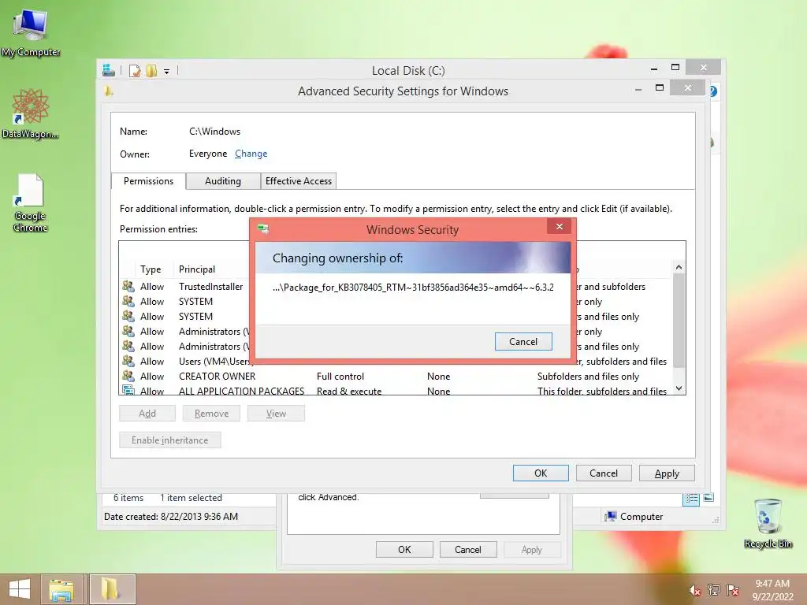Click the help icon in Local Disk window
This screenshot has height=605, width=807.
click(714, 91)
